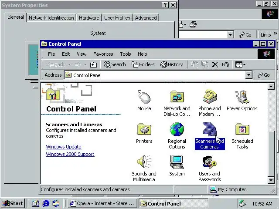
Task: Click scroll down arrow in Control Panel
Action: pos(271,180)
